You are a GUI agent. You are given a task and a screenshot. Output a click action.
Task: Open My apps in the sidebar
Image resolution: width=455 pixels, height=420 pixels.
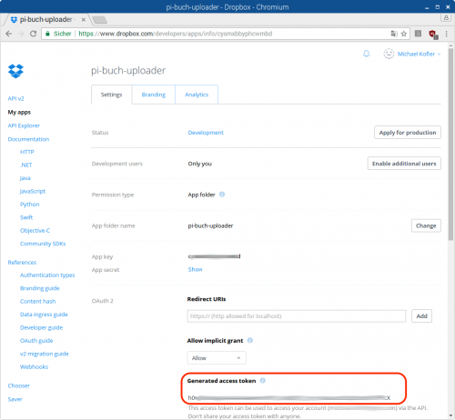coord(19,112)
